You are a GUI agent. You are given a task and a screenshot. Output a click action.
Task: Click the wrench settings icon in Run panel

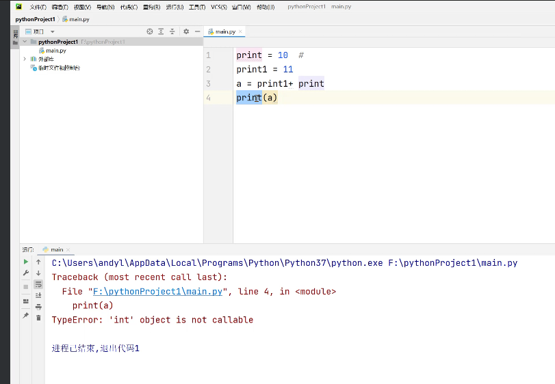coord(26,273)
